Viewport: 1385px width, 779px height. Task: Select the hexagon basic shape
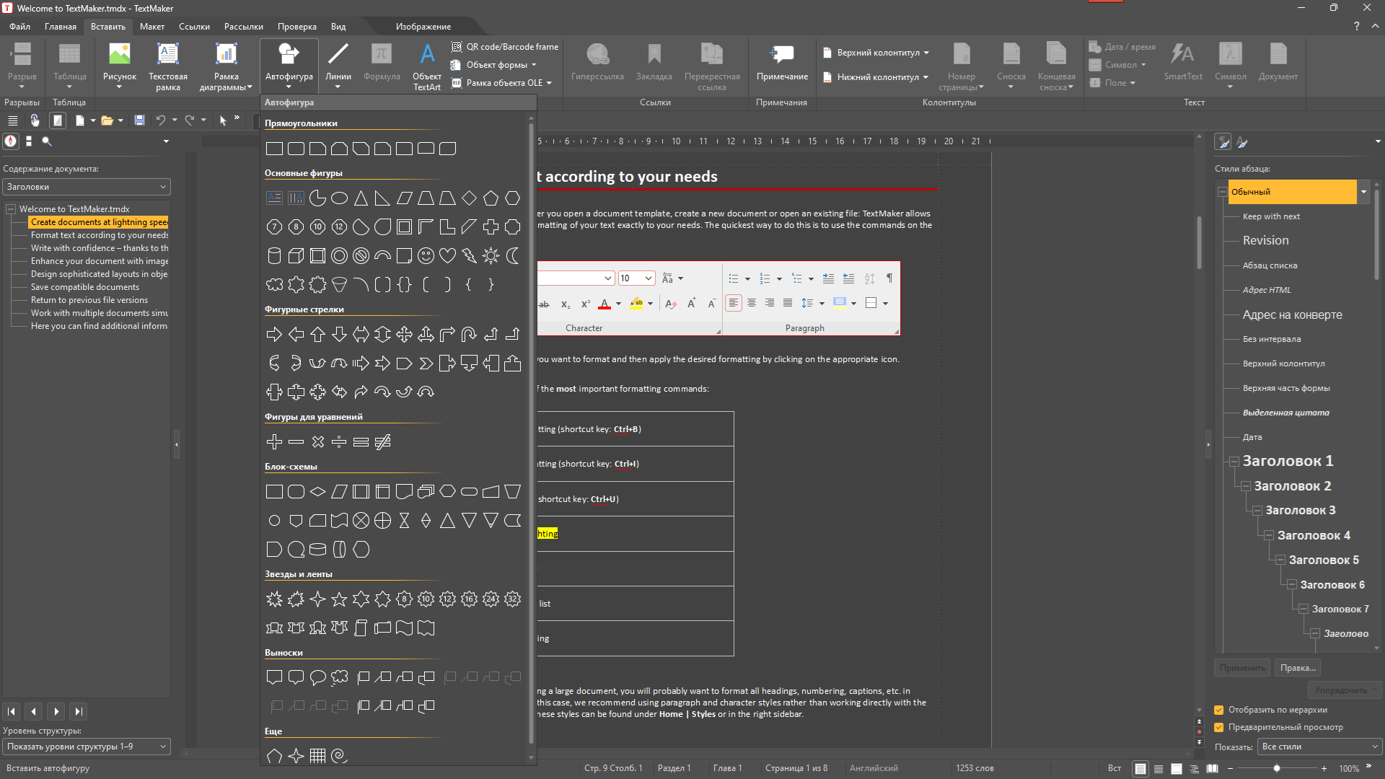(x=513, y=198)
